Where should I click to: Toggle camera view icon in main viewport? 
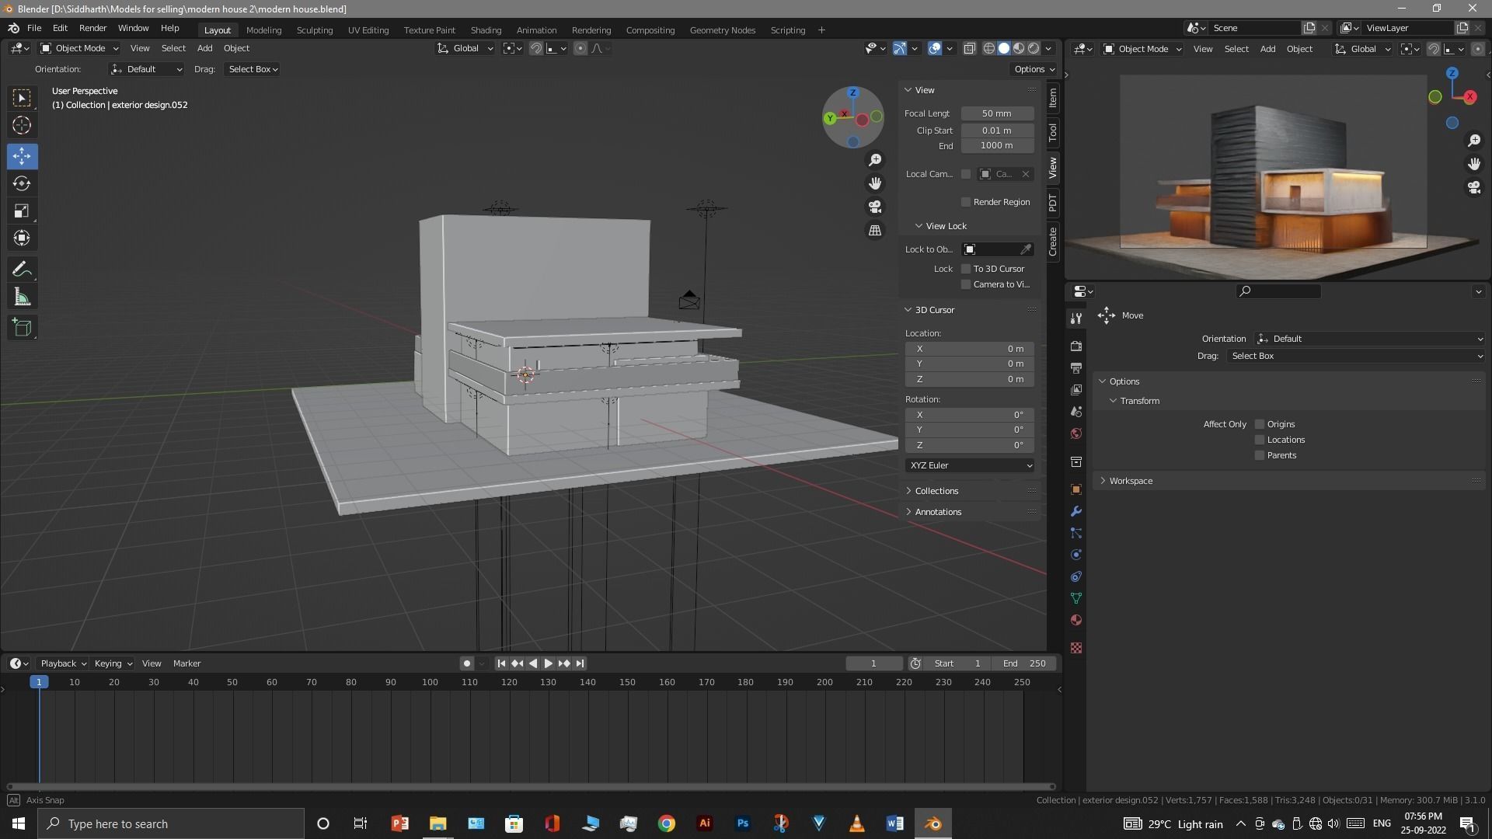875,207
